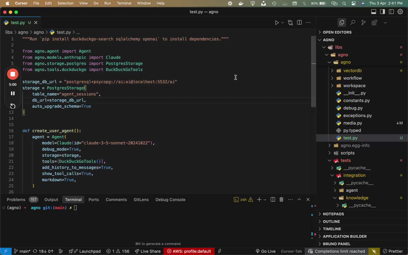Split the editor to the right
Viewport: 408px width, 255px height.
(299, 23)
